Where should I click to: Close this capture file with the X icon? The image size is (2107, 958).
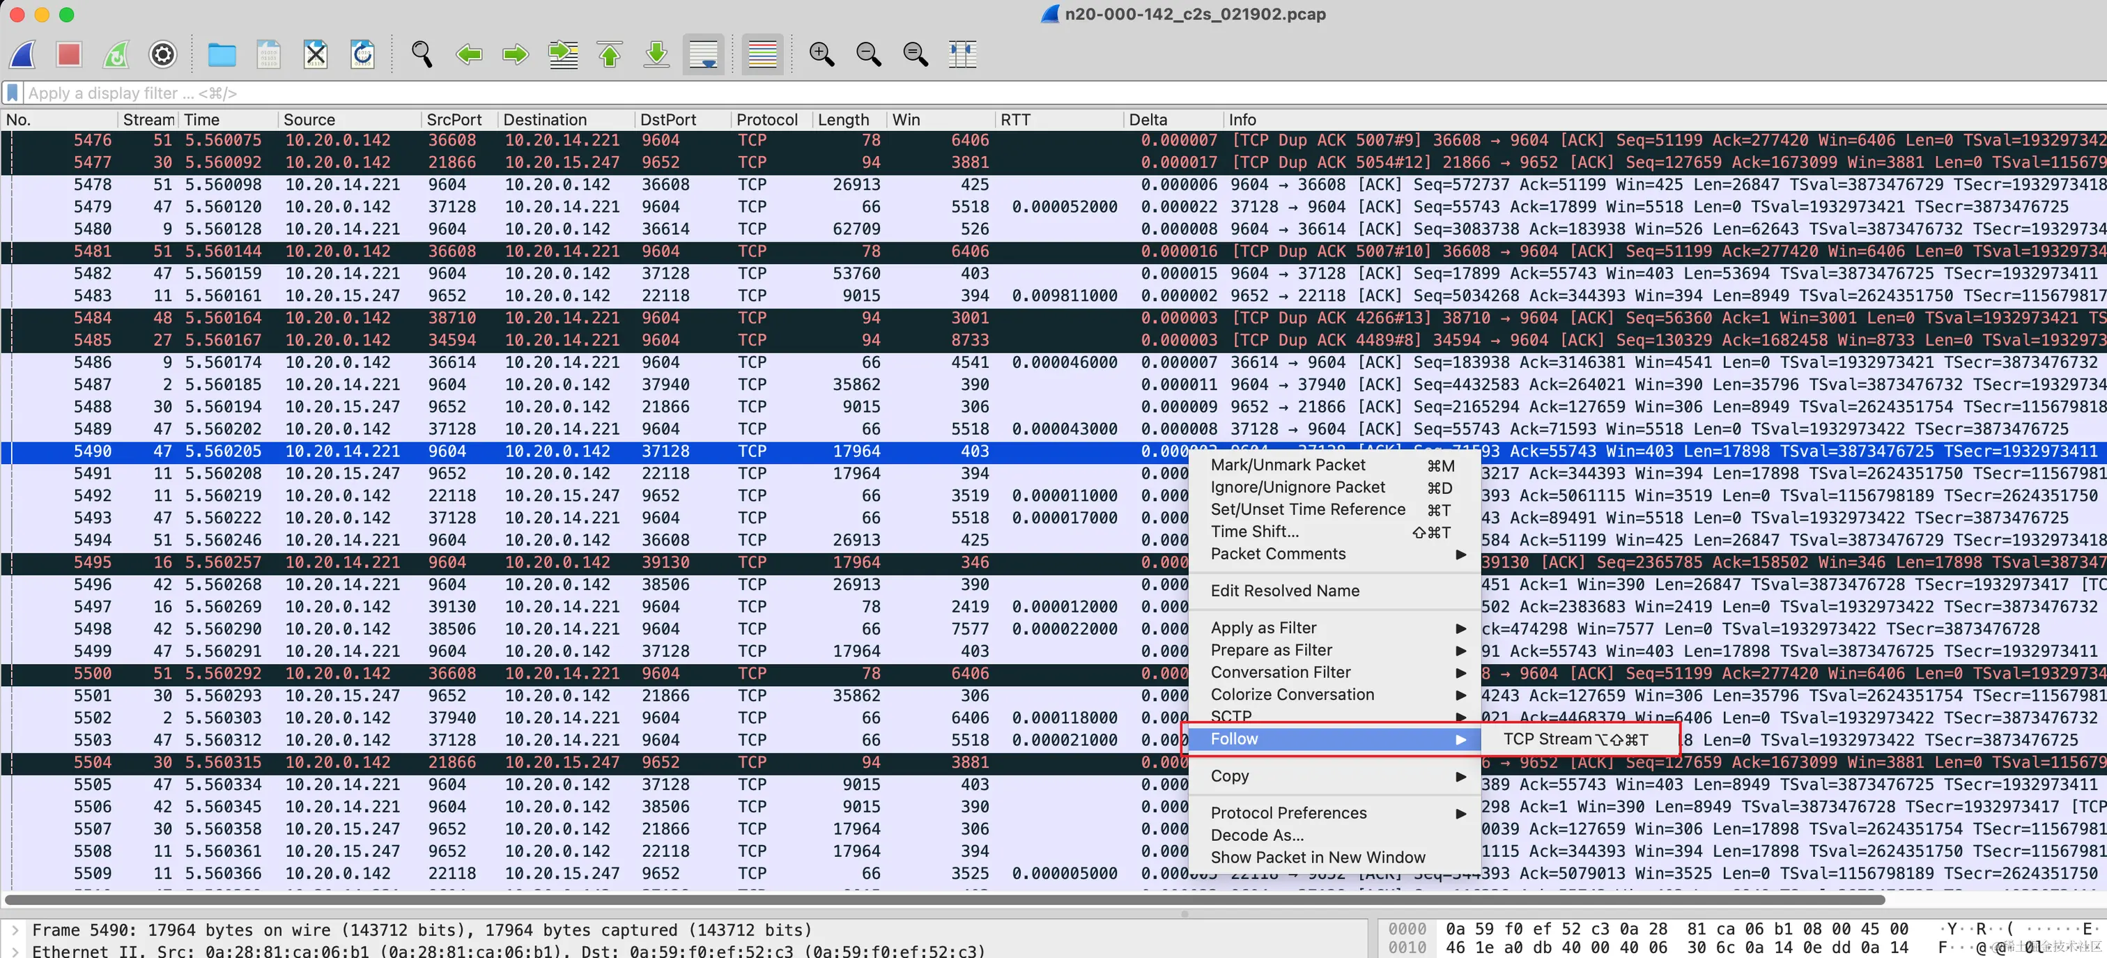[x=316, y=55]
